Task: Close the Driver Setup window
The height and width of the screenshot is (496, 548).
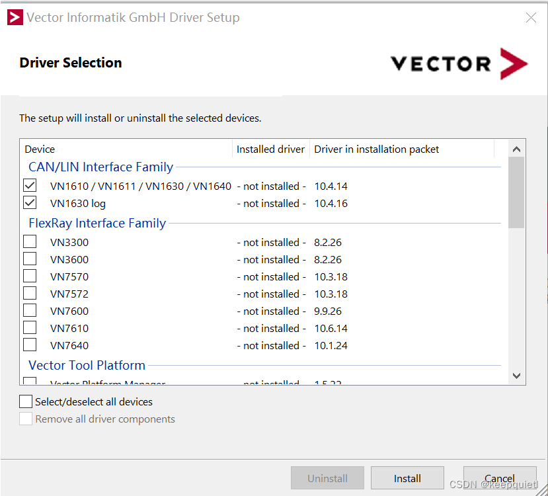Action: pyautogui.click(x=531, y=17)
